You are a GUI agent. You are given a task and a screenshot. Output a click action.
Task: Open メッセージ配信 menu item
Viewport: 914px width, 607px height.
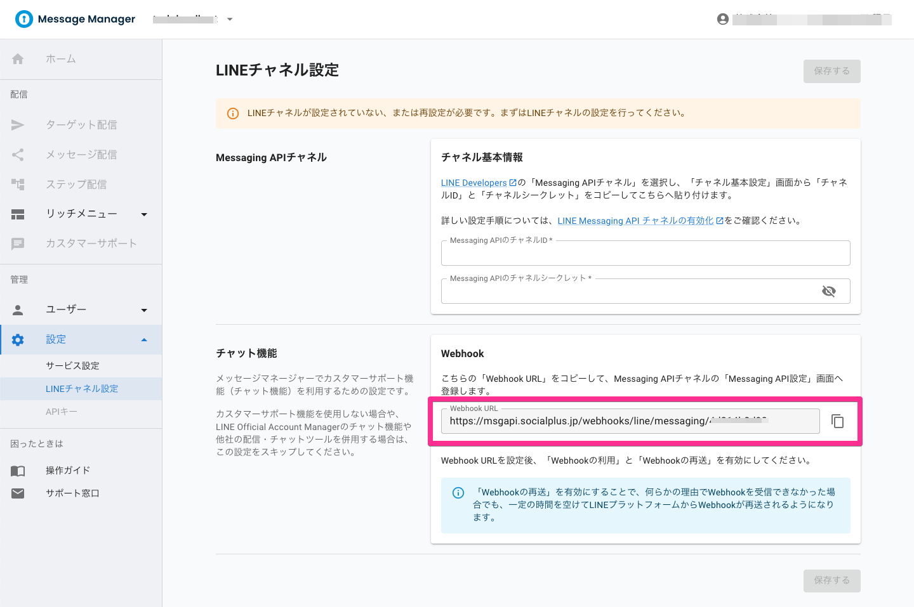81,155
